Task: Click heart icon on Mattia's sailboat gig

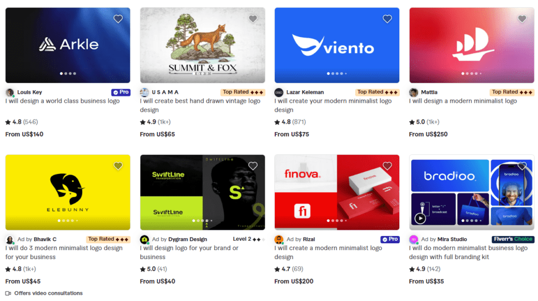Action: [x=522, y=19]
